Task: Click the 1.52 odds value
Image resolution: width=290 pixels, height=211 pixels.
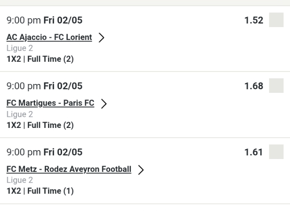Action: (x=254, y=20)
